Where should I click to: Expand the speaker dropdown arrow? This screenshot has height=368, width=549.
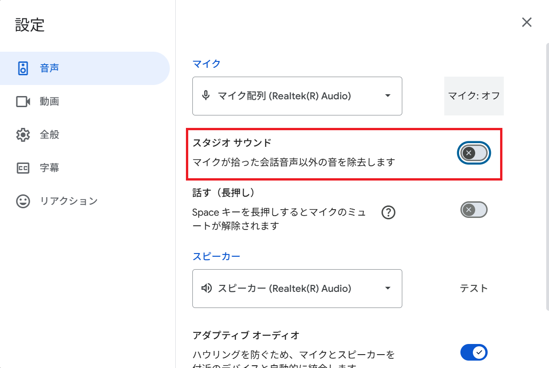pos(388,289)
